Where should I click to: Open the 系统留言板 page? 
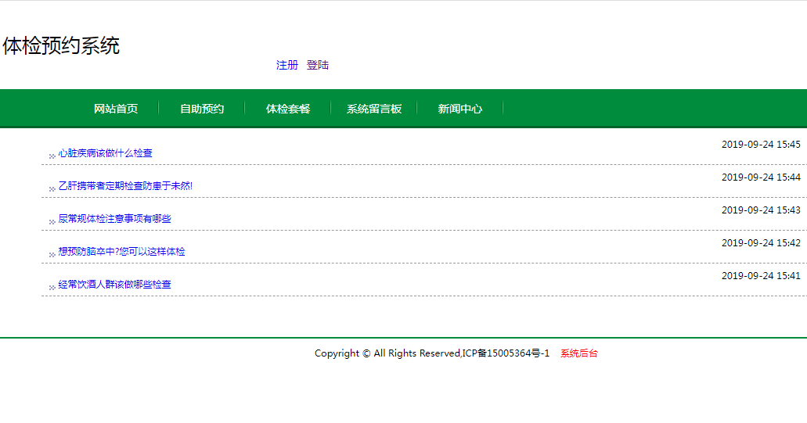(x=374, y=109)
